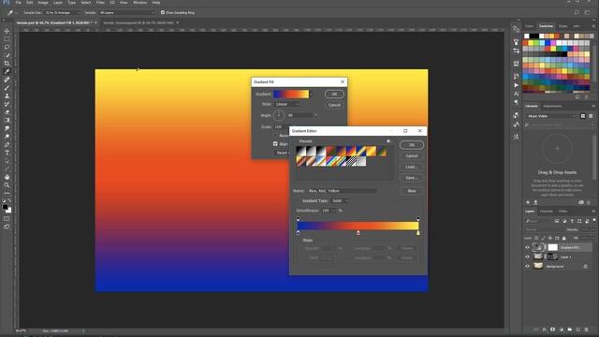The height and width of the screenshot is (337, 599).
Task: Click the create new layer icon
Action: pos(578,330)
